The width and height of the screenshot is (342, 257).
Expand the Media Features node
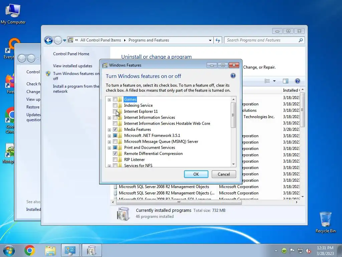tap(109, 130)
